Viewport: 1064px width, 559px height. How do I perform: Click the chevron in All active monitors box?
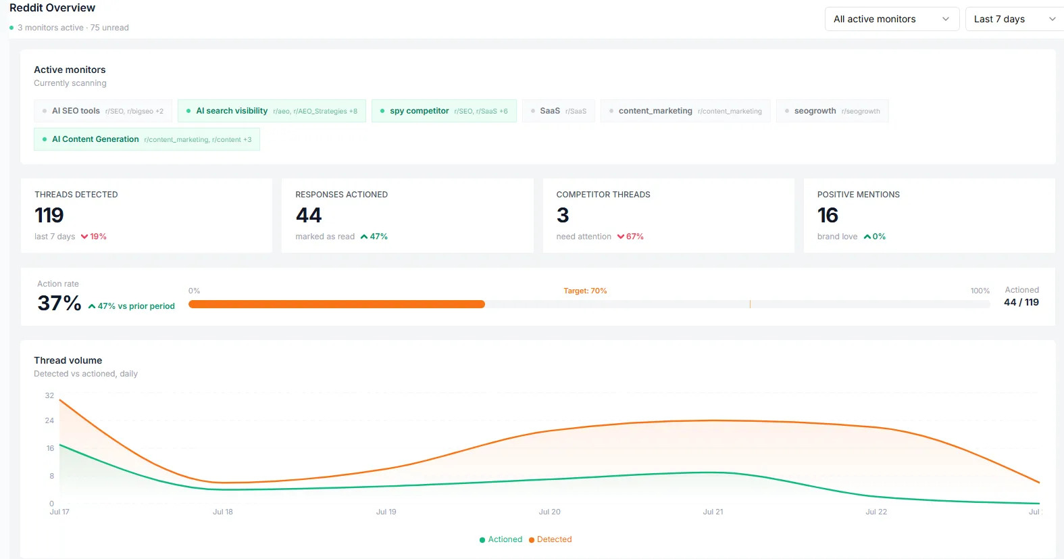pyautogui.click(x=946, y=19)
